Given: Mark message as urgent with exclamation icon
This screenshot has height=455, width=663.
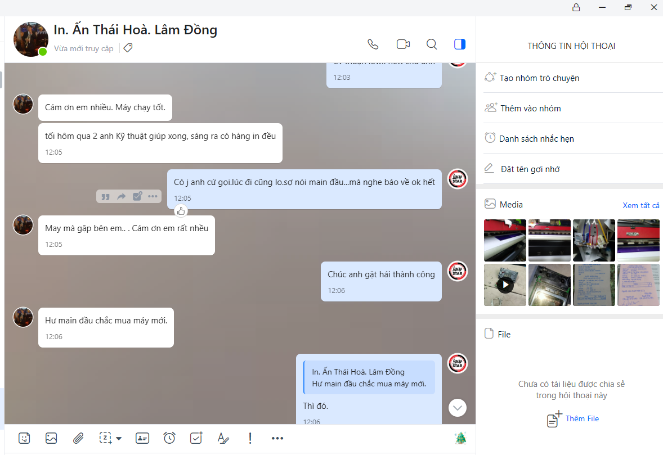Looking at the screenshot, I should [250, 438].
